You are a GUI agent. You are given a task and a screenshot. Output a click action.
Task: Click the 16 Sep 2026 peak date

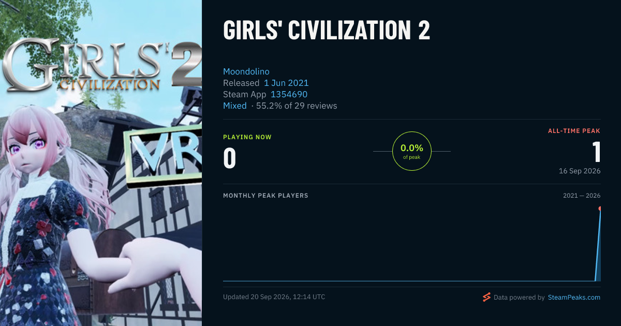click(x=580, y=171)
